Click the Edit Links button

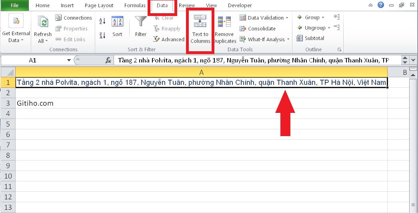pyautogui.click(x=70, y=39)
